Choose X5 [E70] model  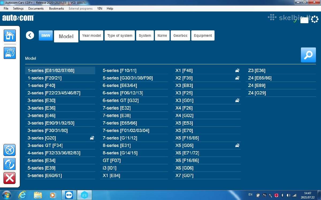[x=207, y=130]
